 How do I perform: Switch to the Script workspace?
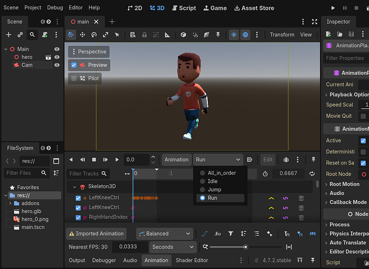184,8
